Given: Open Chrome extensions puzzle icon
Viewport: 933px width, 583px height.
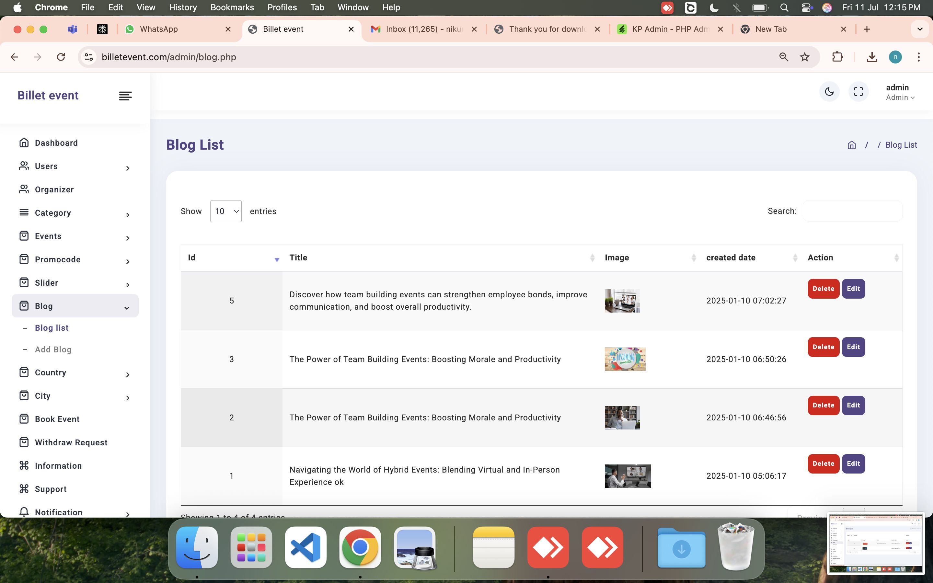Looking at the screenshot, I should [x=837, y=57].
